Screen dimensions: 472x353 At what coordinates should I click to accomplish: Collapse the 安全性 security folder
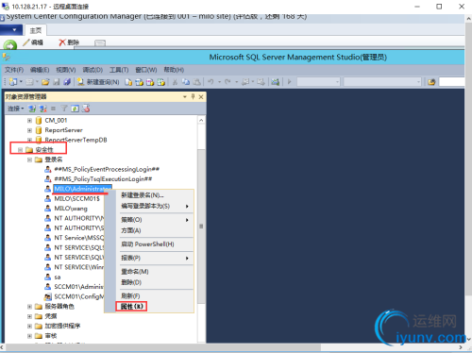pos(20,150)
